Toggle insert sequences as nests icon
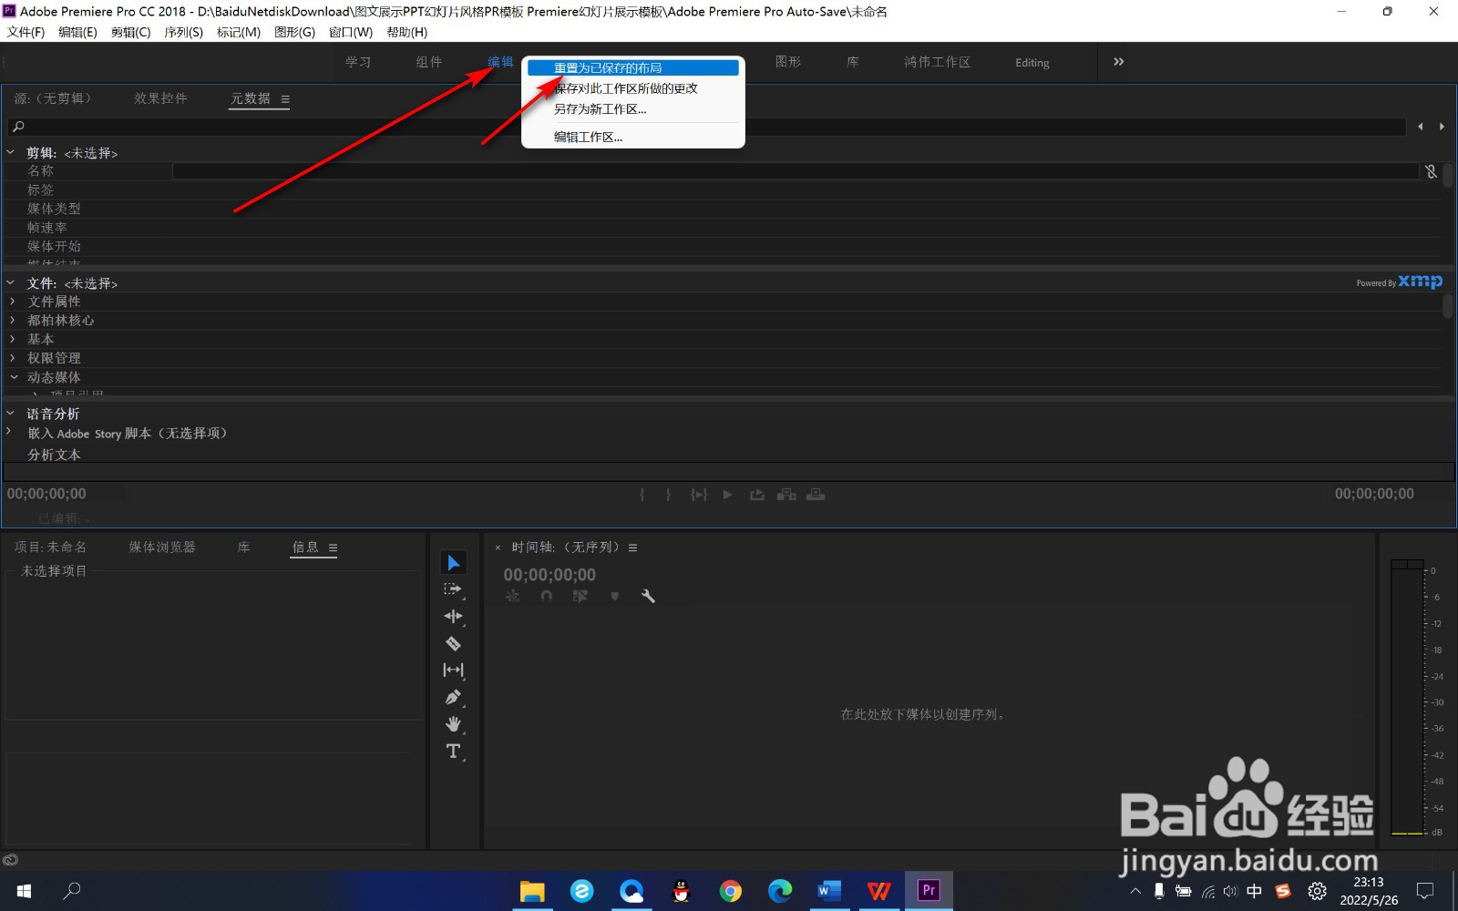1458x911 pixels. pyautogui.click(x=513, y=596)
